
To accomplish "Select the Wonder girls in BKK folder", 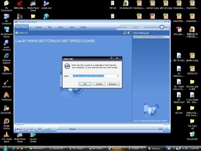I will tap(192, 85).
